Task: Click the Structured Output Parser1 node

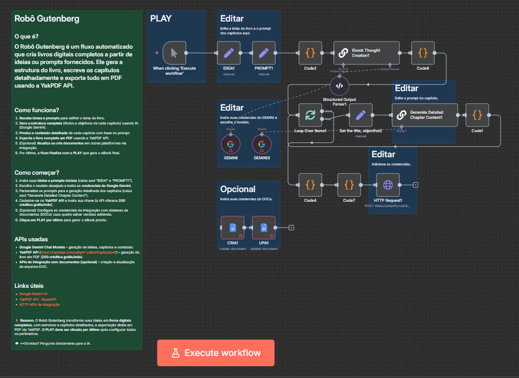Action: 339,86
